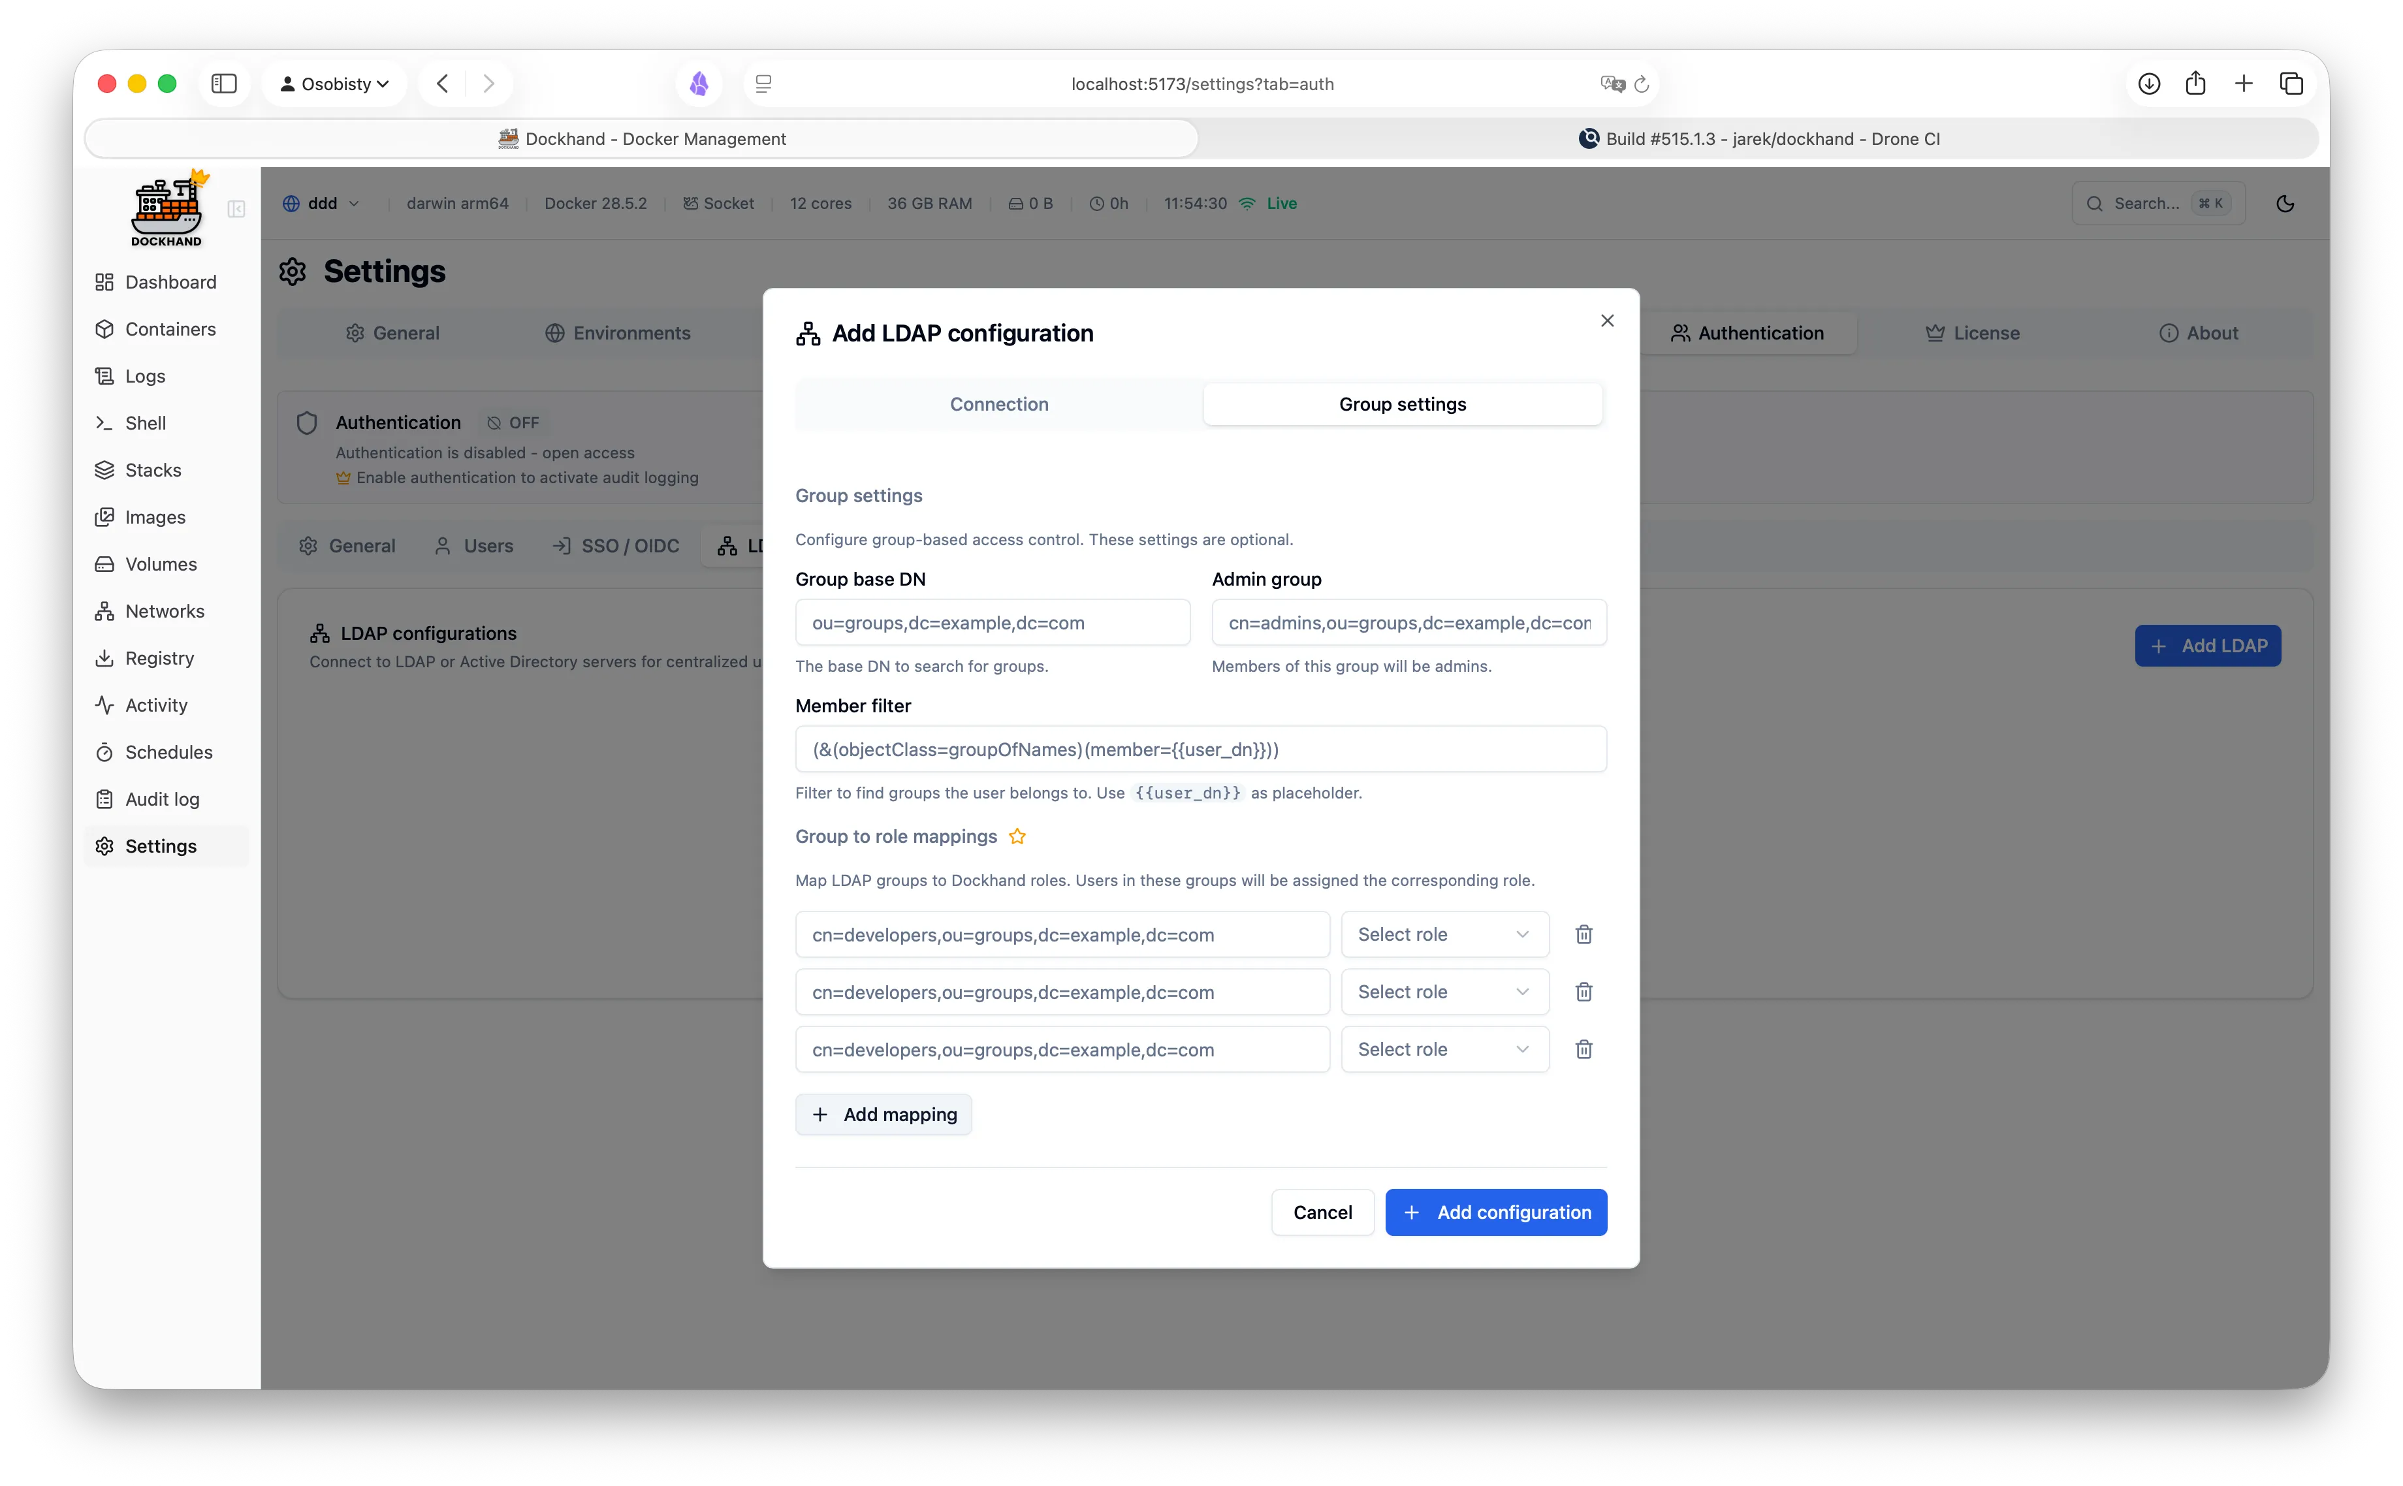The height and width of the screenshot is (1486, 2403).
Task: View the Activity page
Action: [x=155, y=704]
